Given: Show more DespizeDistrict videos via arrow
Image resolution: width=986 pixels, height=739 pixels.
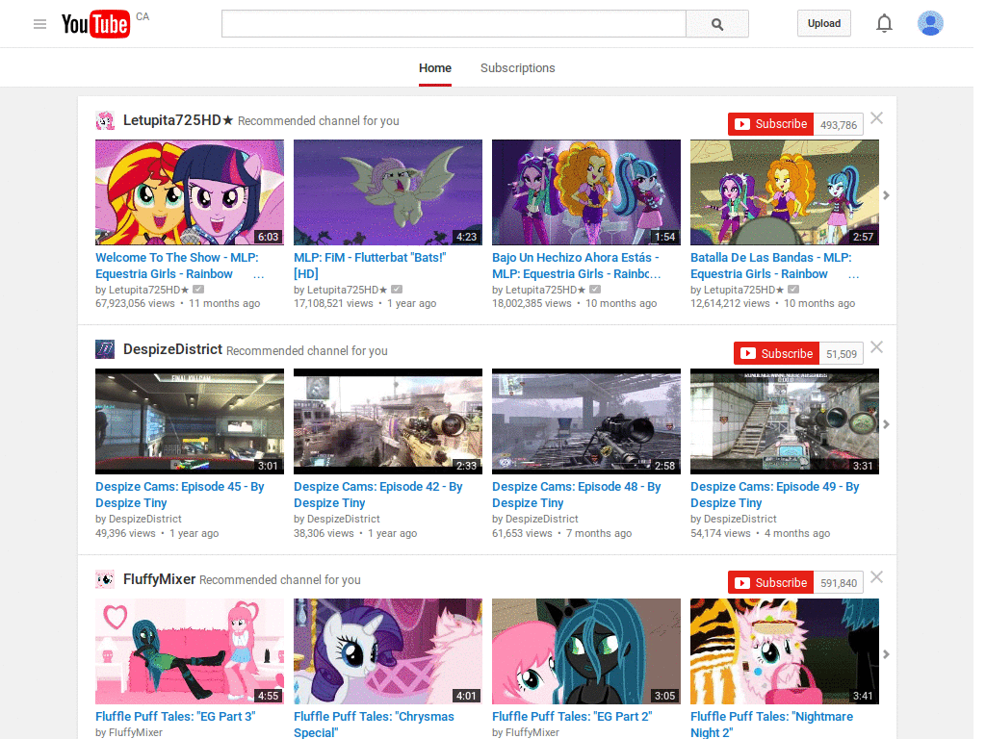Looking at the screenshot, I should point(886,423).
